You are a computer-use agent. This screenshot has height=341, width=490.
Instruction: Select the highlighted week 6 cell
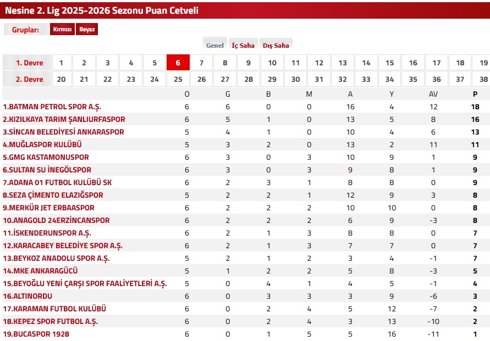(x=178, y=63)
